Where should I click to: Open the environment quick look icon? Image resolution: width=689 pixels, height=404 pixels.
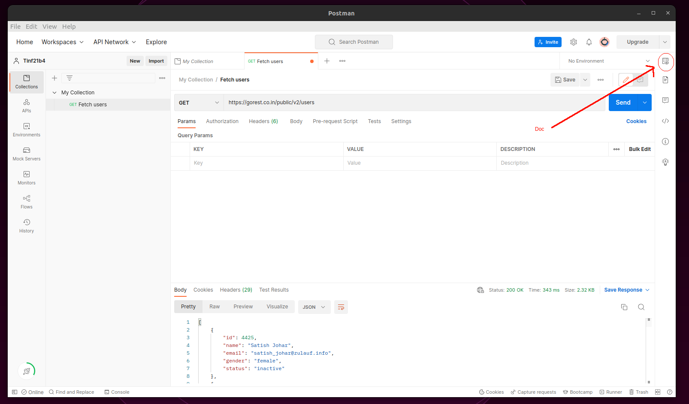click(x=665, y=61)
